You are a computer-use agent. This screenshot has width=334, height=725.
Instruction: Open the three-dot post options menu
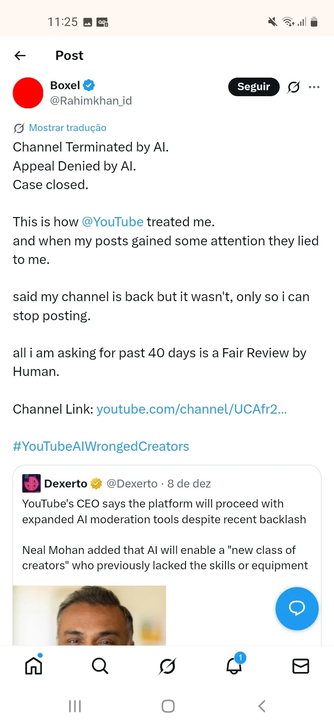[314, 87]
